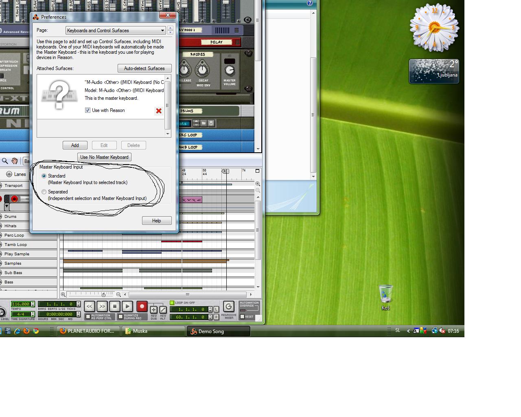Click the red X to remove surface
The image size is (521, 417).
point(159,111)
